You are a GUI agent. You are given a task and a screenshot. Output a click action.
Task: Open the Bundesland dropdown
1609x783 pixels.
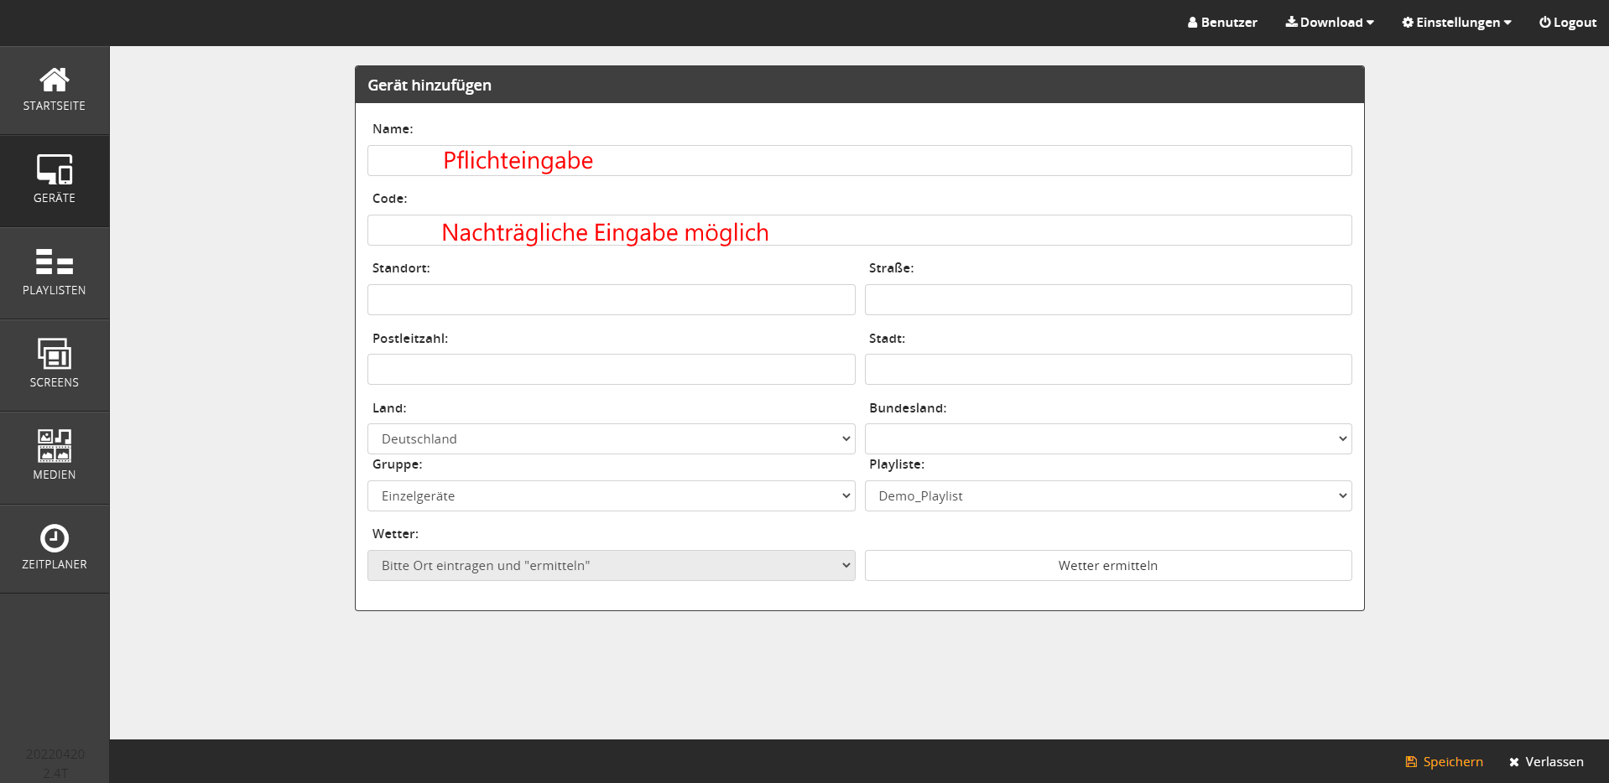click(1107, 439)
